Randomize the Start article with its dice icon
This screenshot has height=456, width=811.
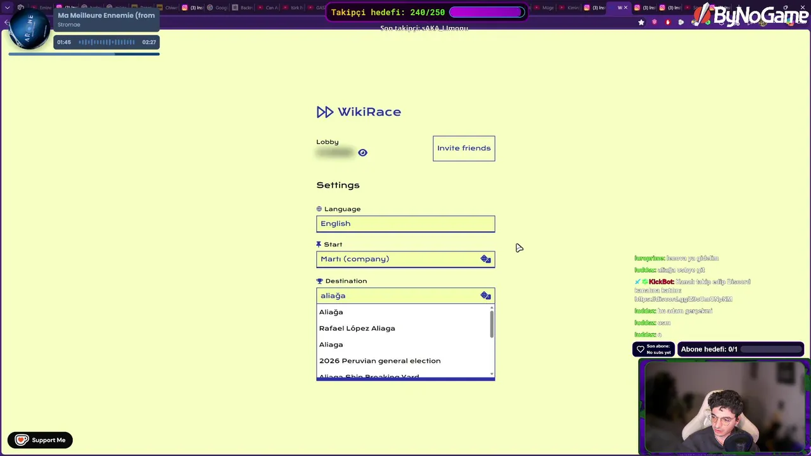point(485,259)
